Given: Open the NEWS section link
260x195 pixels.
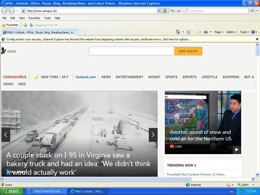Looking at the screenshot, I should (x=106, y=77).
